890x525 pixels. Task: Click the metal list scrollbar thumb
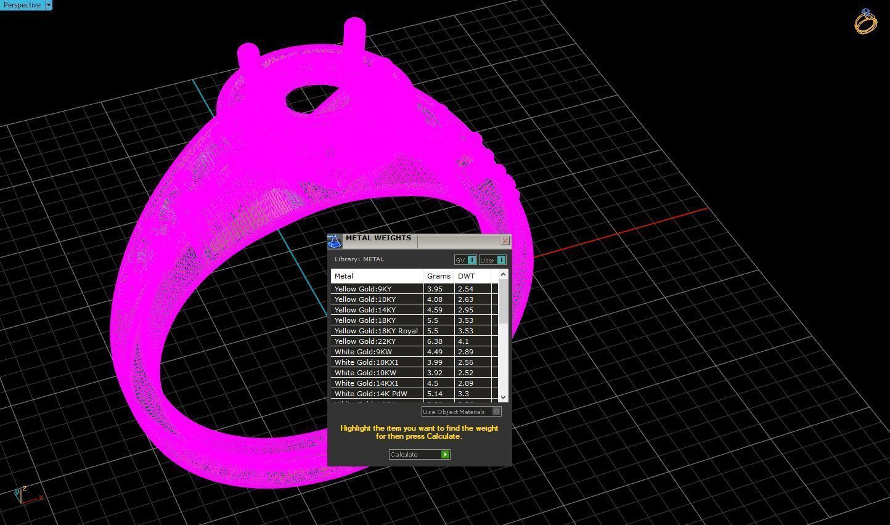pyautogui.click(x=503, y=301)
